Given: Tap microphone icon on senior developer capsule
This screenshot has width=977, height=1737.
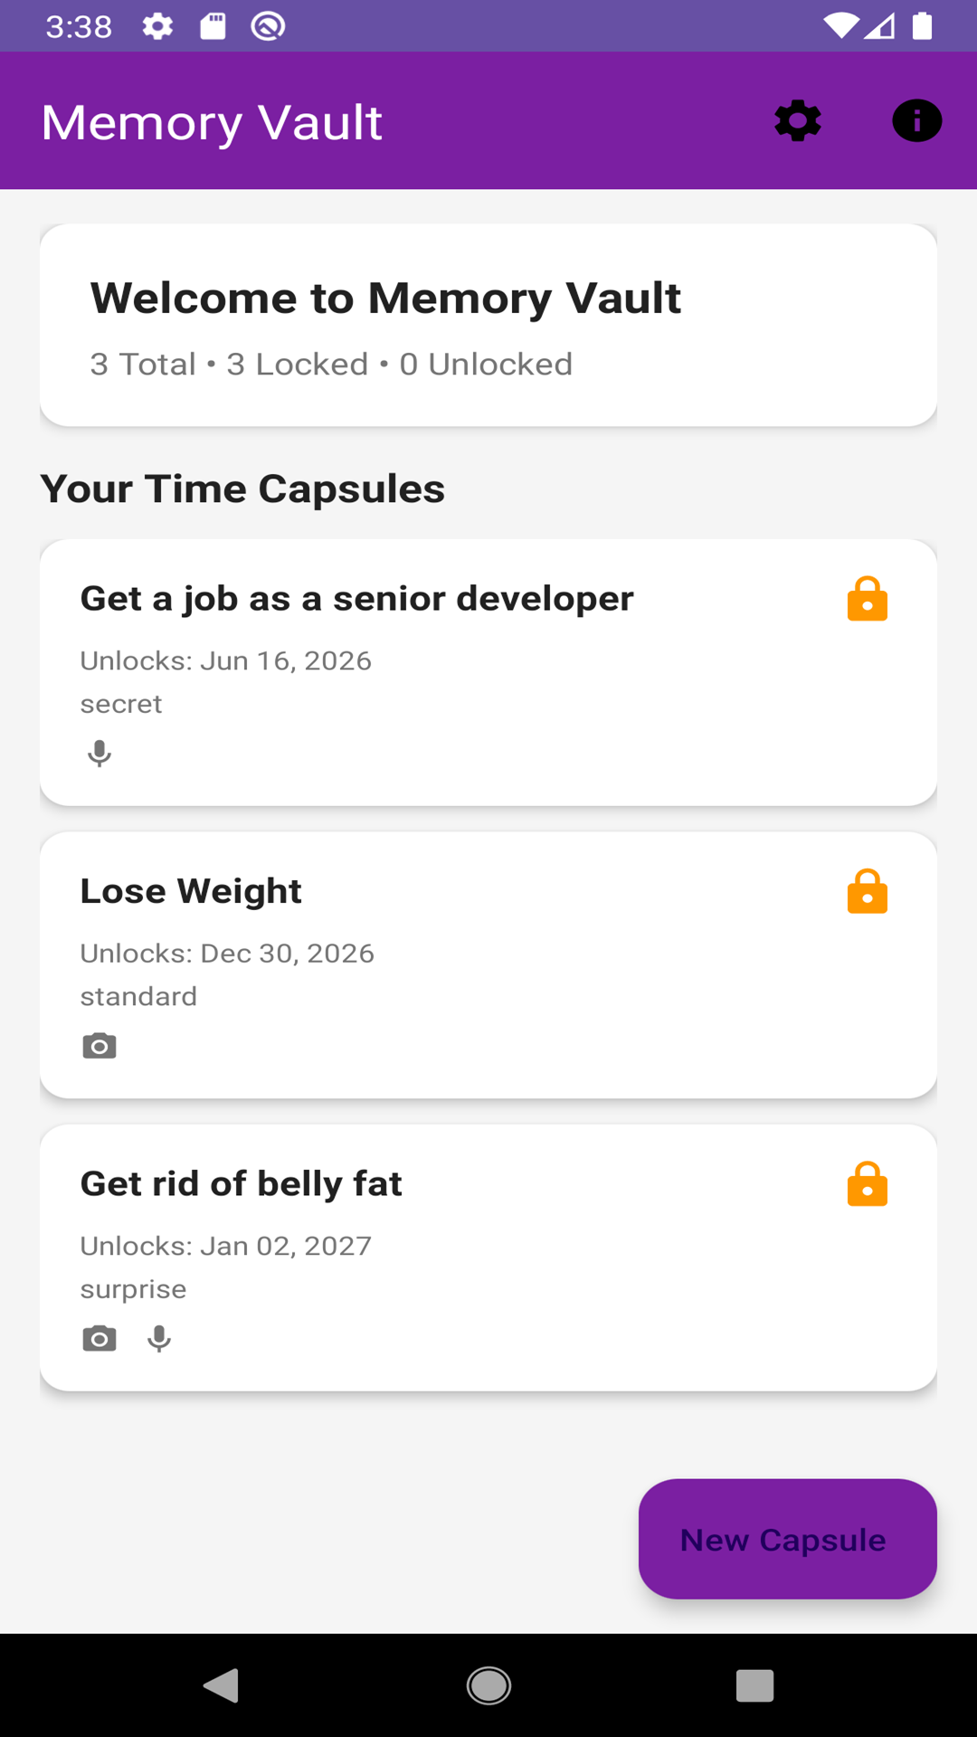Looking at the screenshot, I should coord(100,753).
